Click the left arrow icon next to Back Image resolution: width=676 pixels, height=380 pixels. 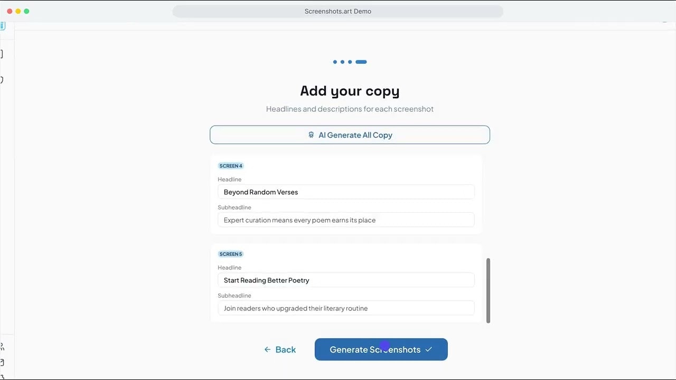[x=267, y=349]
